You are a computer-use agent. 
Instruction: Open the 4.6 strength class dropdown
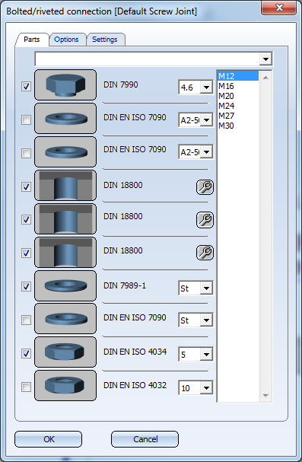(x=206, y=88)
